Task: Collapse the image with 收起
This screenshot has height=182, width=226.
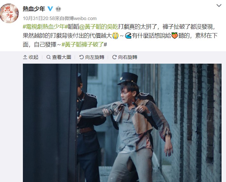Action: click(x=31, y=57)
